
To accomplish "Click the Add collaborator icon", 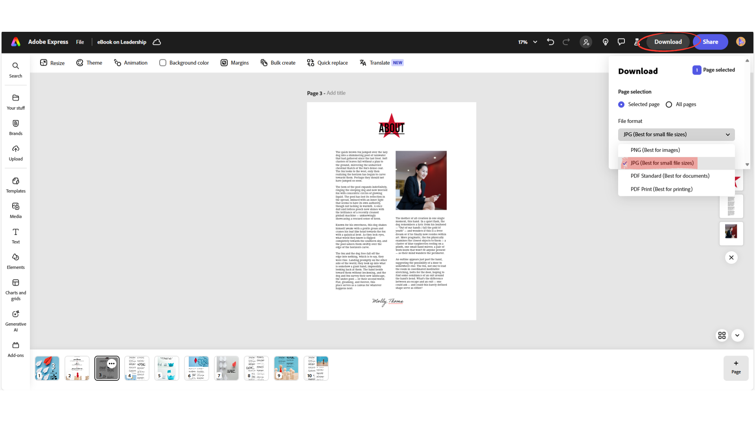I will [586, 42].
